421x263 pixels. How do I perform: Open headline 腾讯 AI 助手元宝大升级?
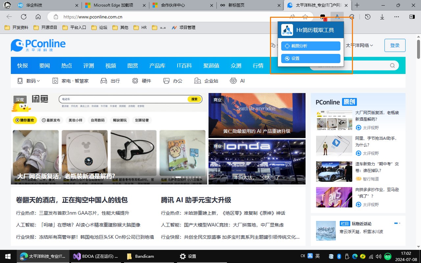point(196,200)
